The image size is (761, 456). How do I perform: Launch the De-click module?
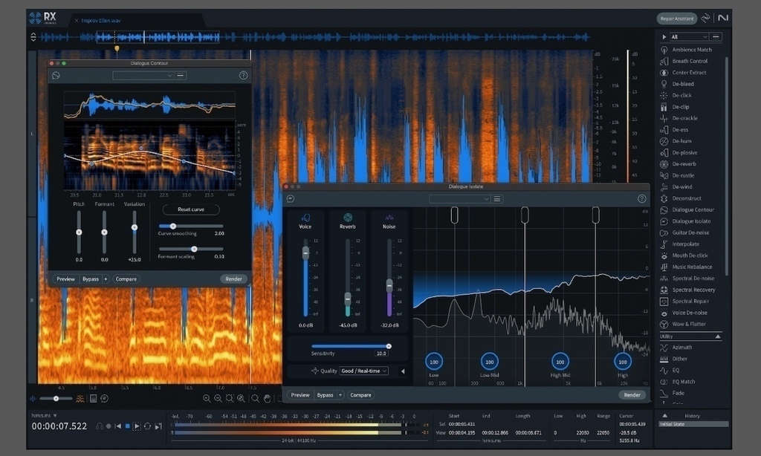(676, 95)
